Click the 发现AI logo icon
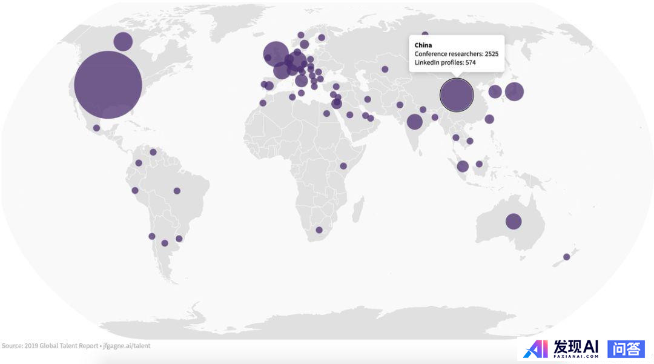Image resolution: width=654 pixels, height=364 pixels. pyautogui.click(x=535, y=349)
